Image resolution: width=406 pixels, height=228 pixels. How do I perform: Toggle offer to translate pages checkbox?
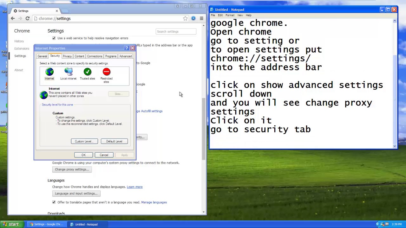pos(54,202)
